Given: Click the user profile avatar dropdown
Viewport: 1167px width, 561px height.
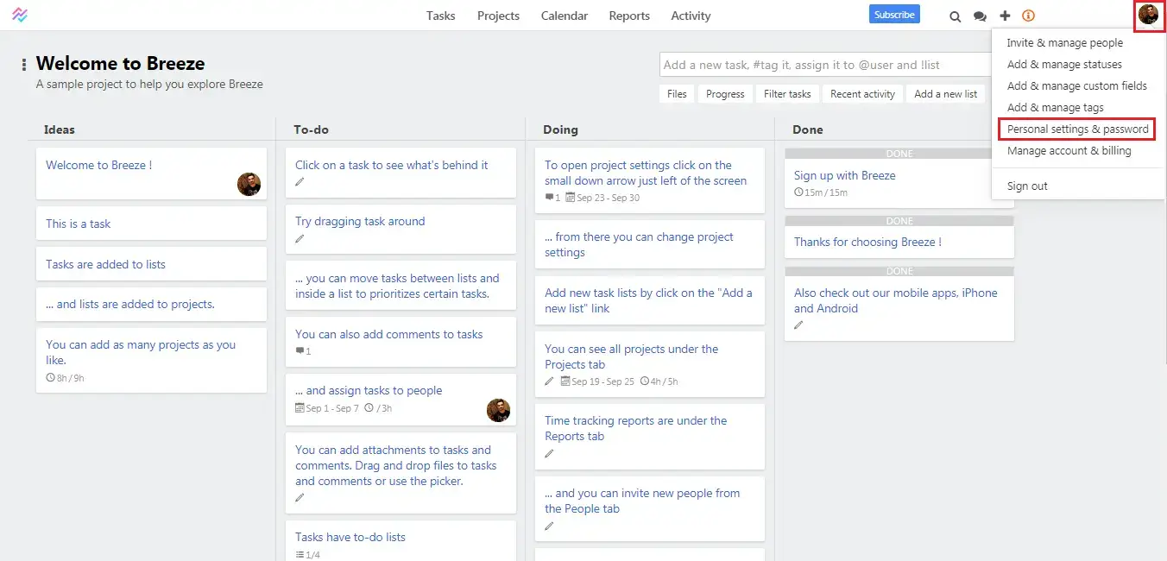Looking at the screenshot, I should coord(1148,15).
